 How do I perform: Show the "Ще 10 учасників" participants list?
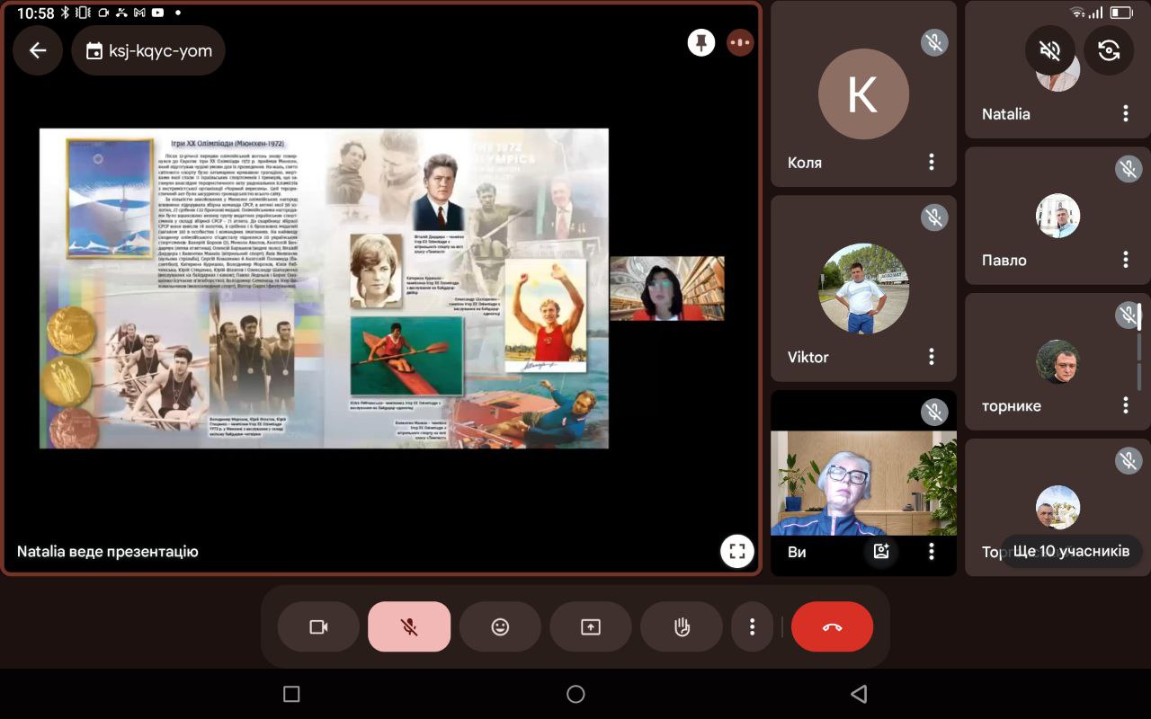(1071, 551)
